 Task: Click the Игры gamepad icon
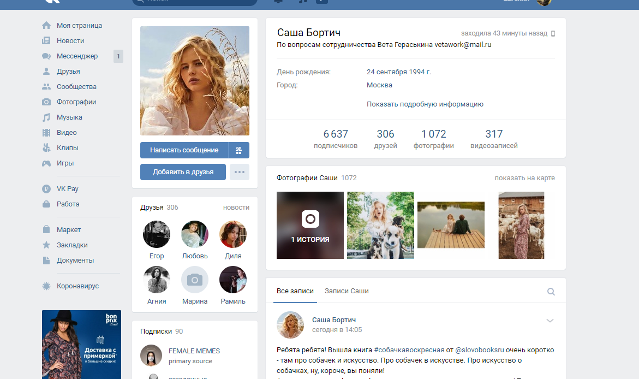point(46,163)
